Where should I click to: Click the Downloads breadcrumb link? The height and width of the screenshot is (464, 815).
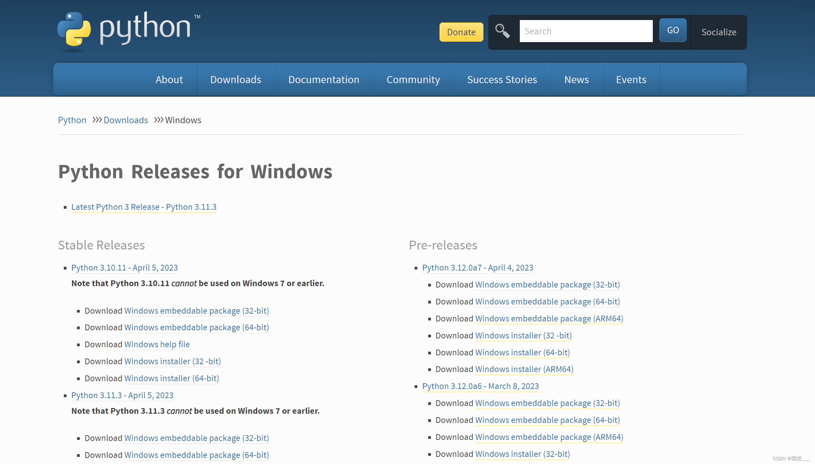(126, 120)
